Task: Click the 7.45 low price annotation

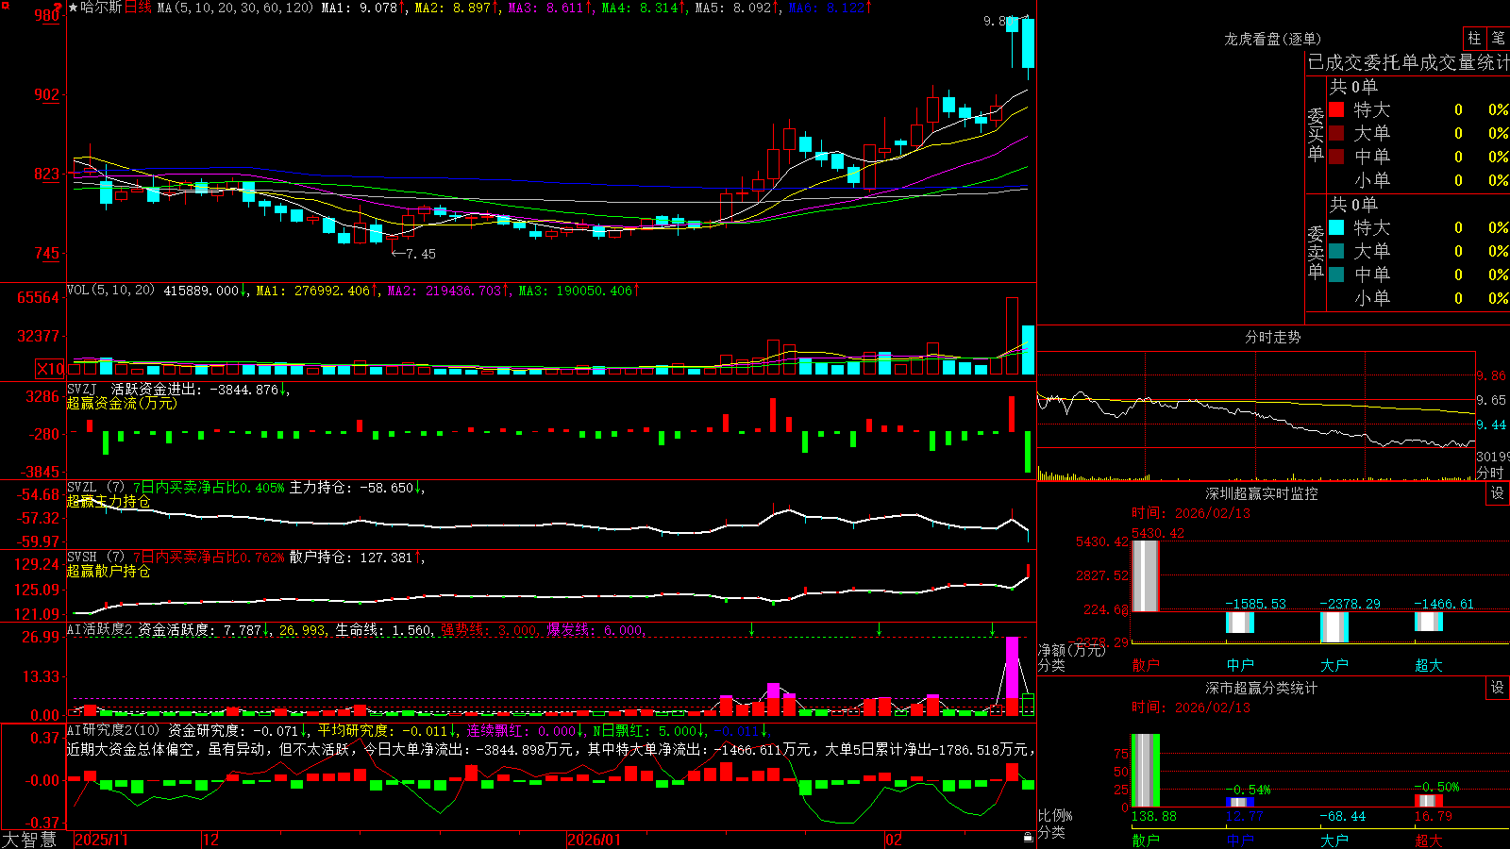Action: click(414, 254)
